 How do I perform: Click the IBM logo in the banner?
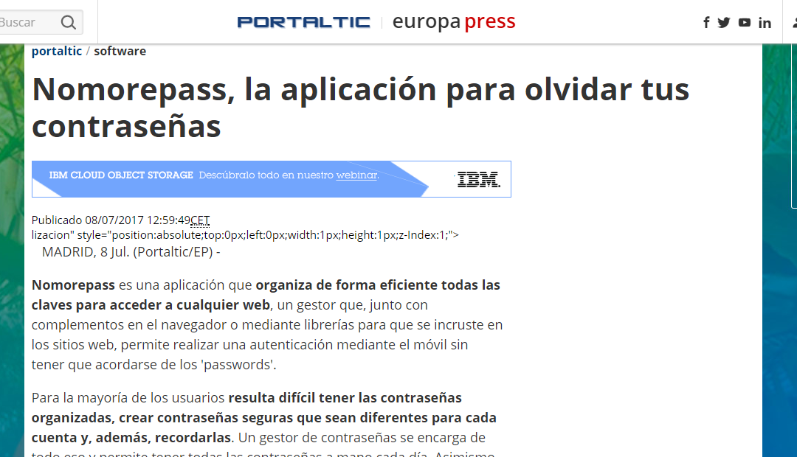point(477,179)
